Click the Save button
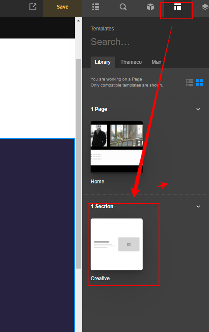The height and width of the screenshot is (332, 209). (x=62, y=7)
